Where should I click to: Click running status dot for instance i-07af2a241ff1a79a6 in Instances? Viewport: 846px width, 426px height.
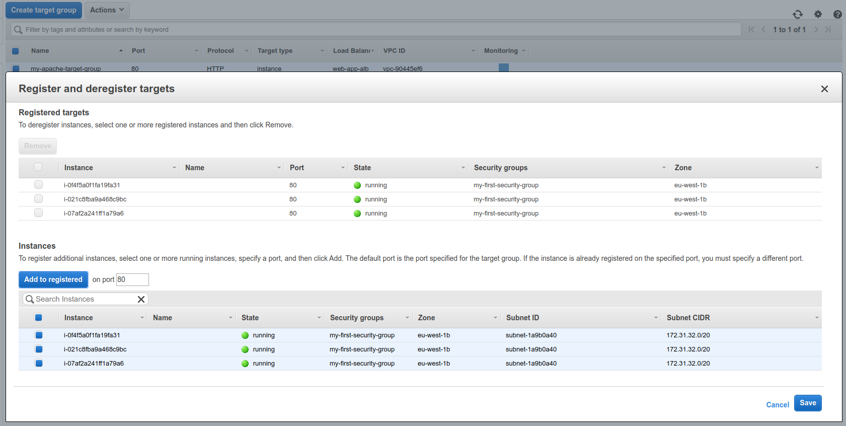pyautogui.click(x=245, y=364)
